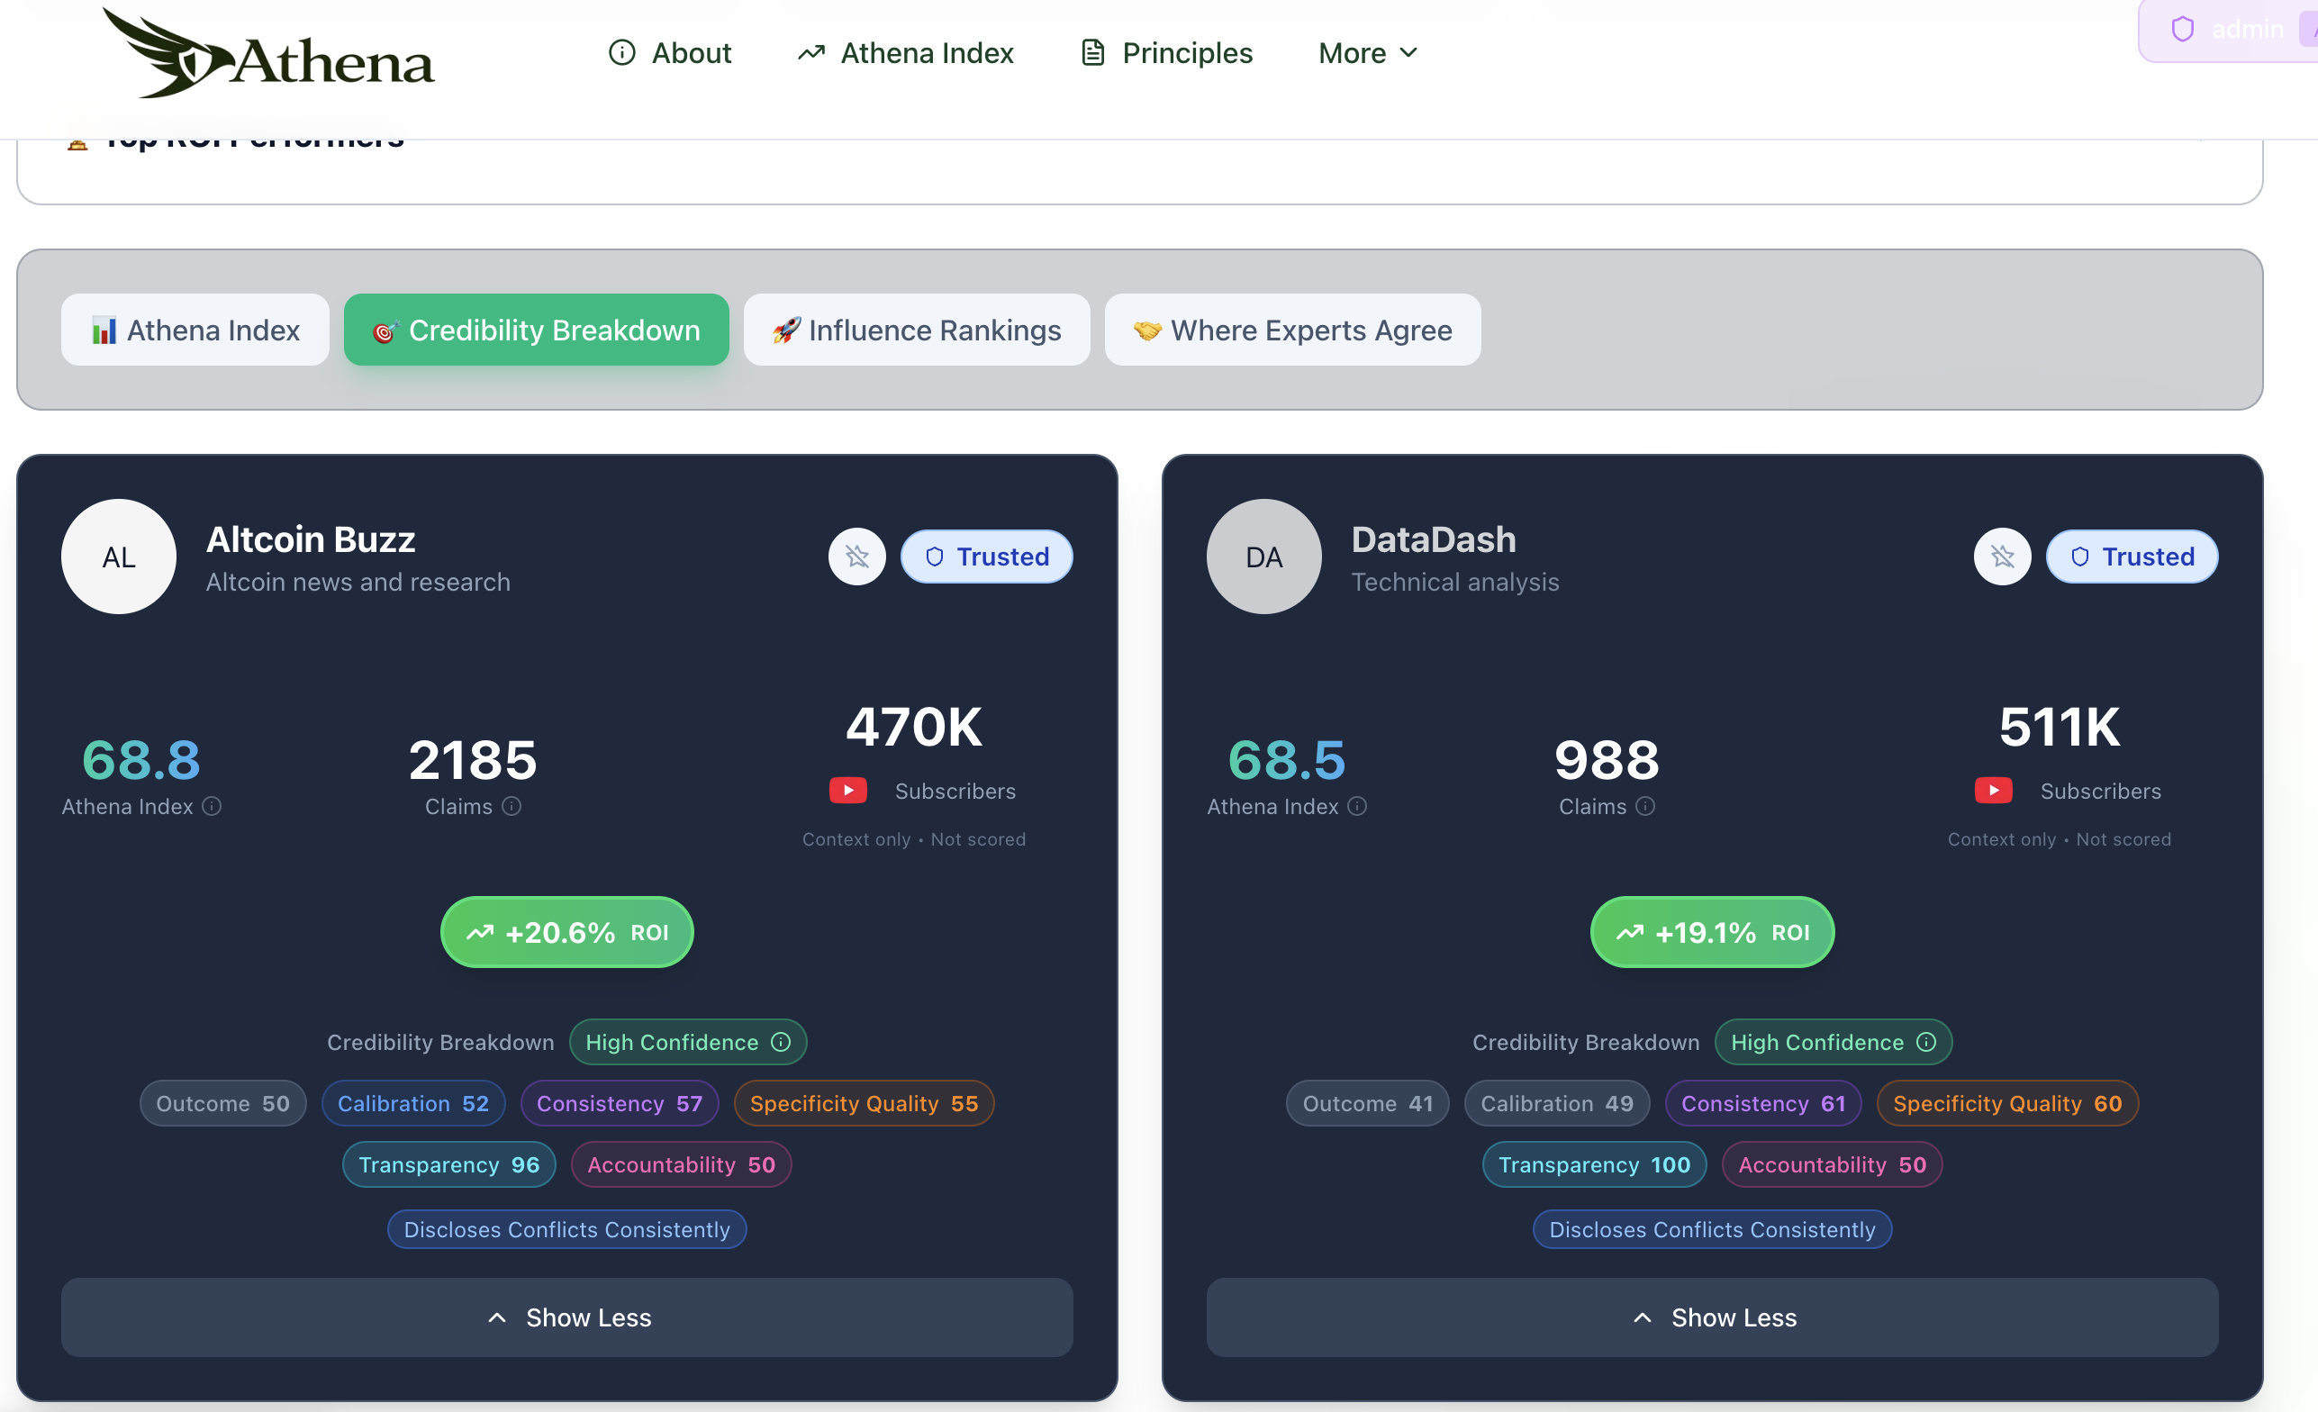2318x1412 pixels.
Task: Click info icon beside Altcoin Buzz Athena Index
Action: [212, 806]
